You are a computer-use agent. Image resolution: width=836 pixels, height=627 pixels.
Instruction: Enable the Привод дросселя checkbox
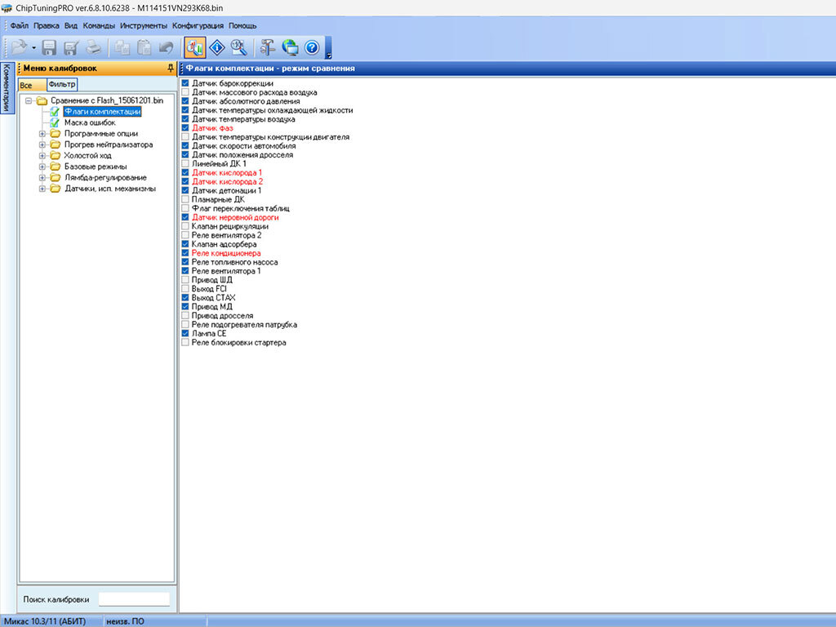pyautogui.click(x=185, y=316)
